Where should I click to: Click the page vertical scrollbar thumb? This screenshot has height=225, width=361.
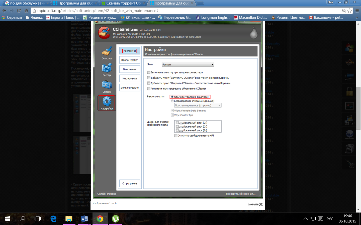(x=358, y=108)
